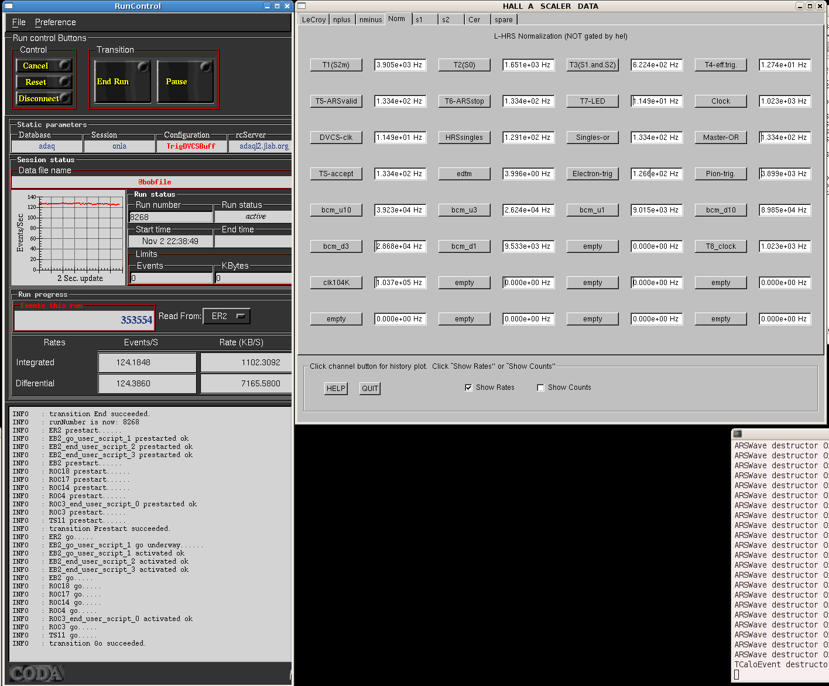
Task: Open history plot for bcm_u10 channel
Action: click(x=336, y=210)
